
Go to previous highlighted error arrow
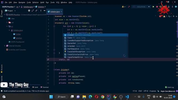[174, 16]
